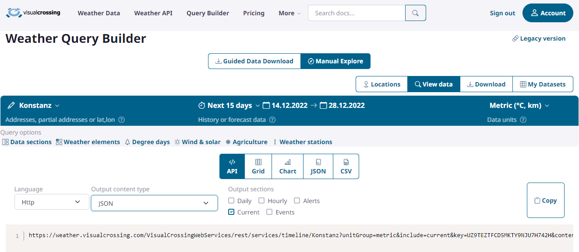Select the View data tab
The image size is (579, 252).
click(x=434, y=84)
